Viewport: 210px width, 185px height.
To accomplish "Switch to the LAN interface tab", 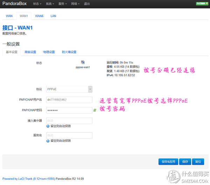I will click(x=53, y=16).
